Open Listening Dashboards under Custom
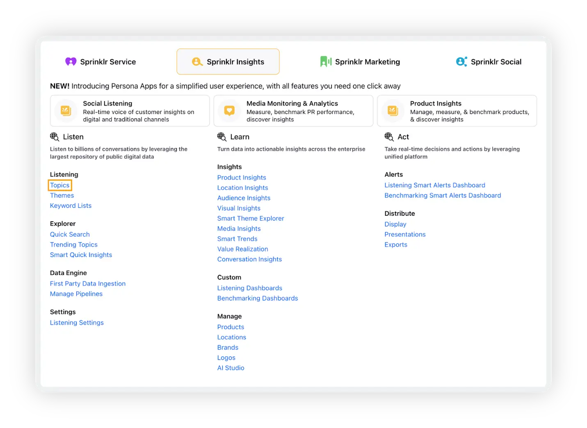This screenshot has width=587, height=428. click(250, 288)
